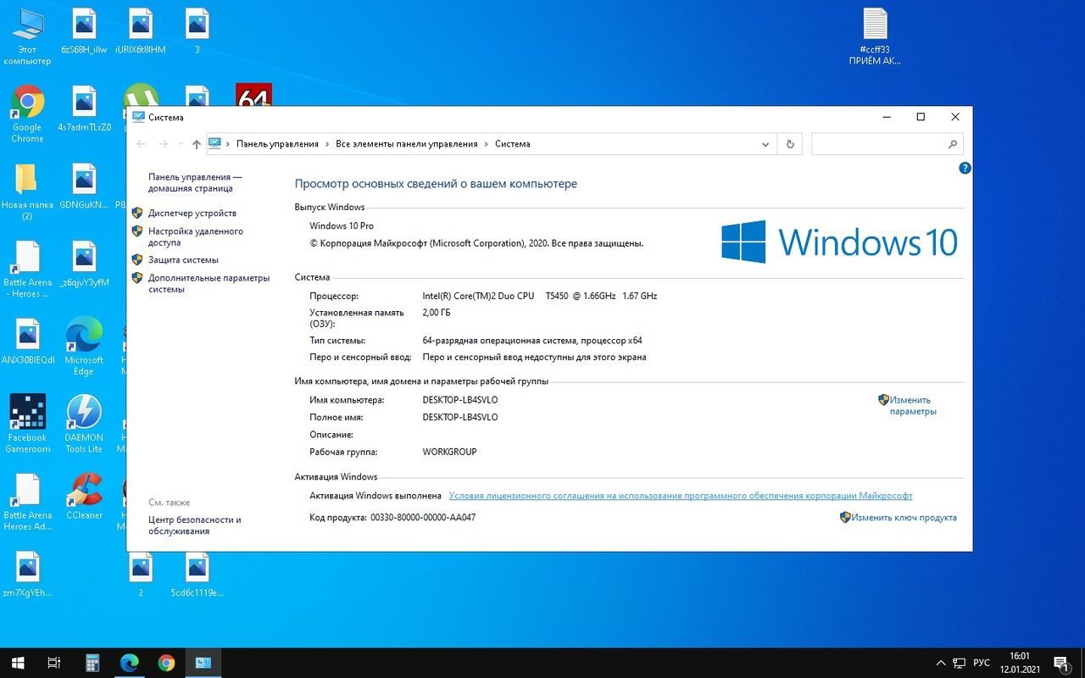
Task: Open the clock showing 16:01
Action: (x=1019, y=663)
